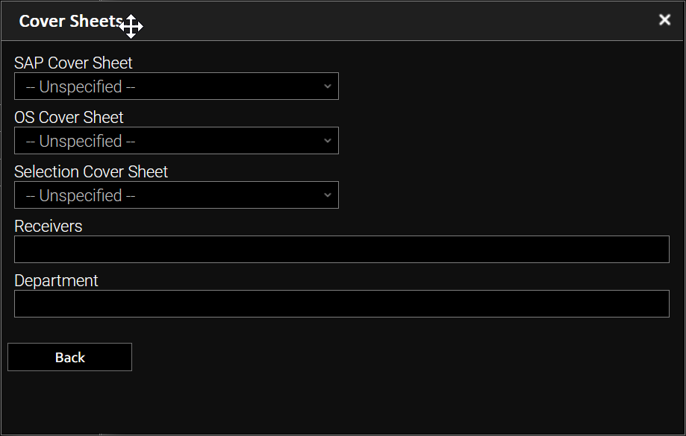Image resolution: width=686 pixels, height=436 pixels.
Task: Click the 'Department' field label
Action: click(x=56, y=281)
